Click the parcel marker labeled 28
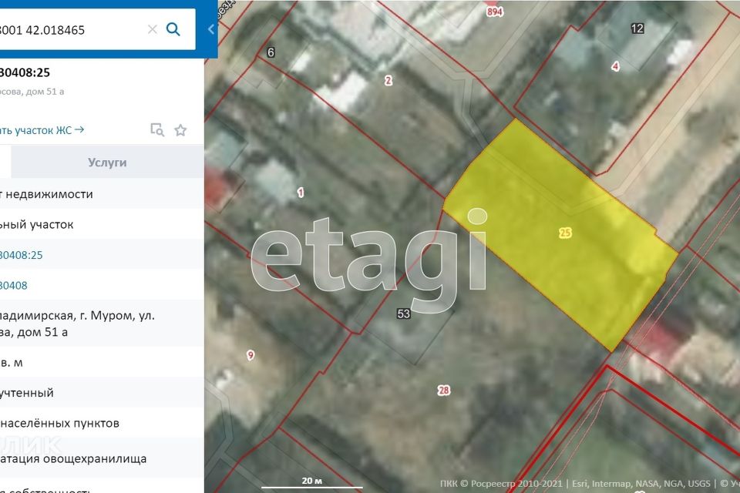Screen dimensions: 740x493 click(x=444, y=391)
